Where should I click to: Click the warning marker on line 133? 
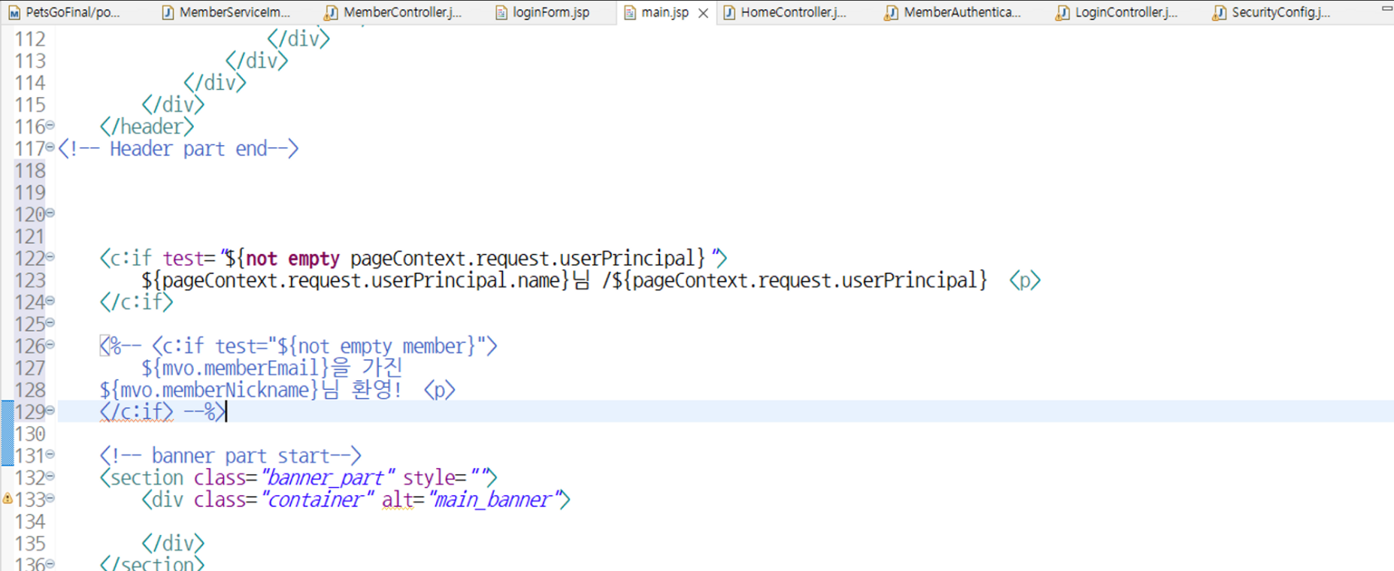(8, 498)
